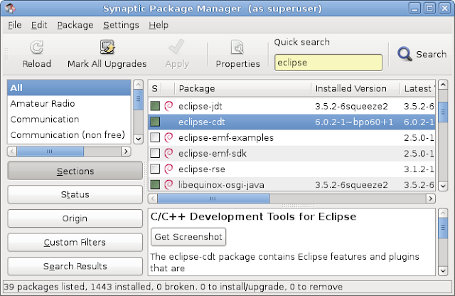Click the sections list horizontal scrollbar thumb

(x=50, y=152)
